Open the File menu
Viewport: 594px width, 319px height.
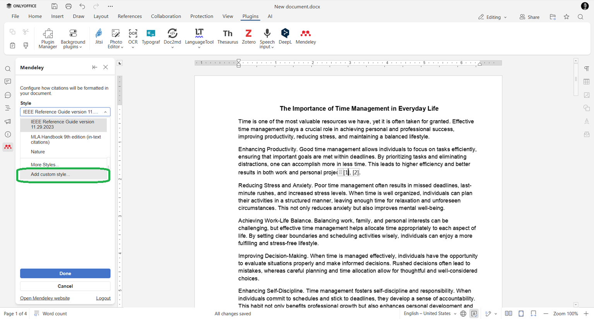[15, 16]
